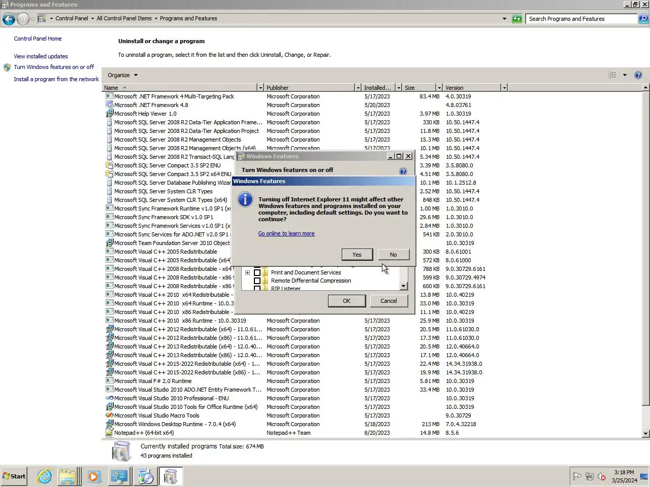Open the view options dropdown arrow
650x487 pixels.
[625, 75]
